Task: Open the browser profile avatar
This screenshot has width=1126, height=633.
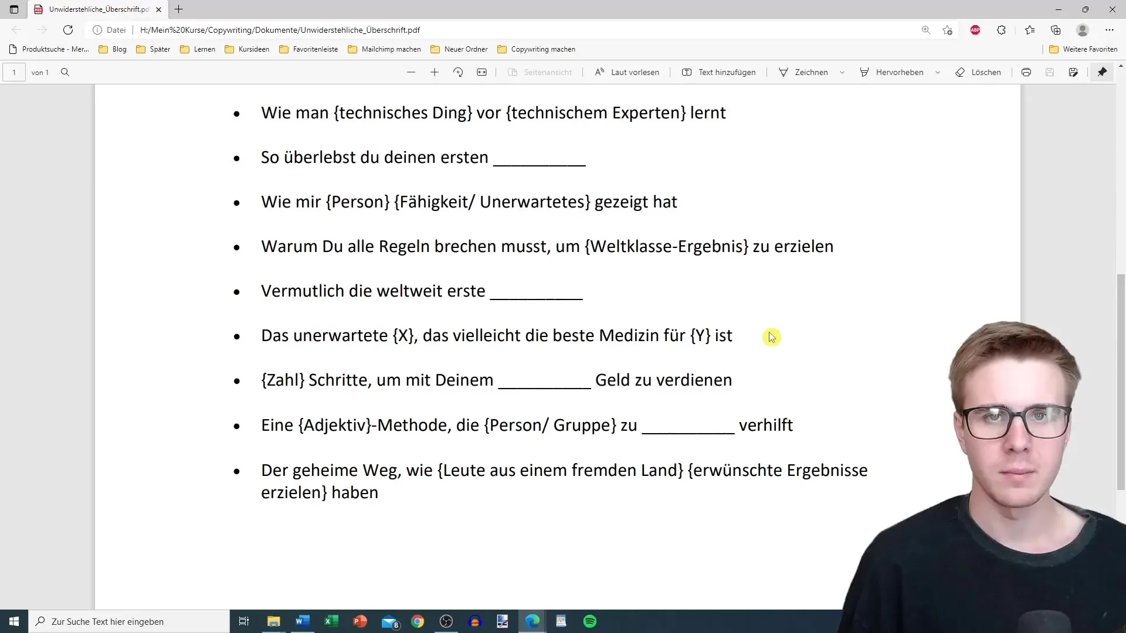Action: (1083, 30)
